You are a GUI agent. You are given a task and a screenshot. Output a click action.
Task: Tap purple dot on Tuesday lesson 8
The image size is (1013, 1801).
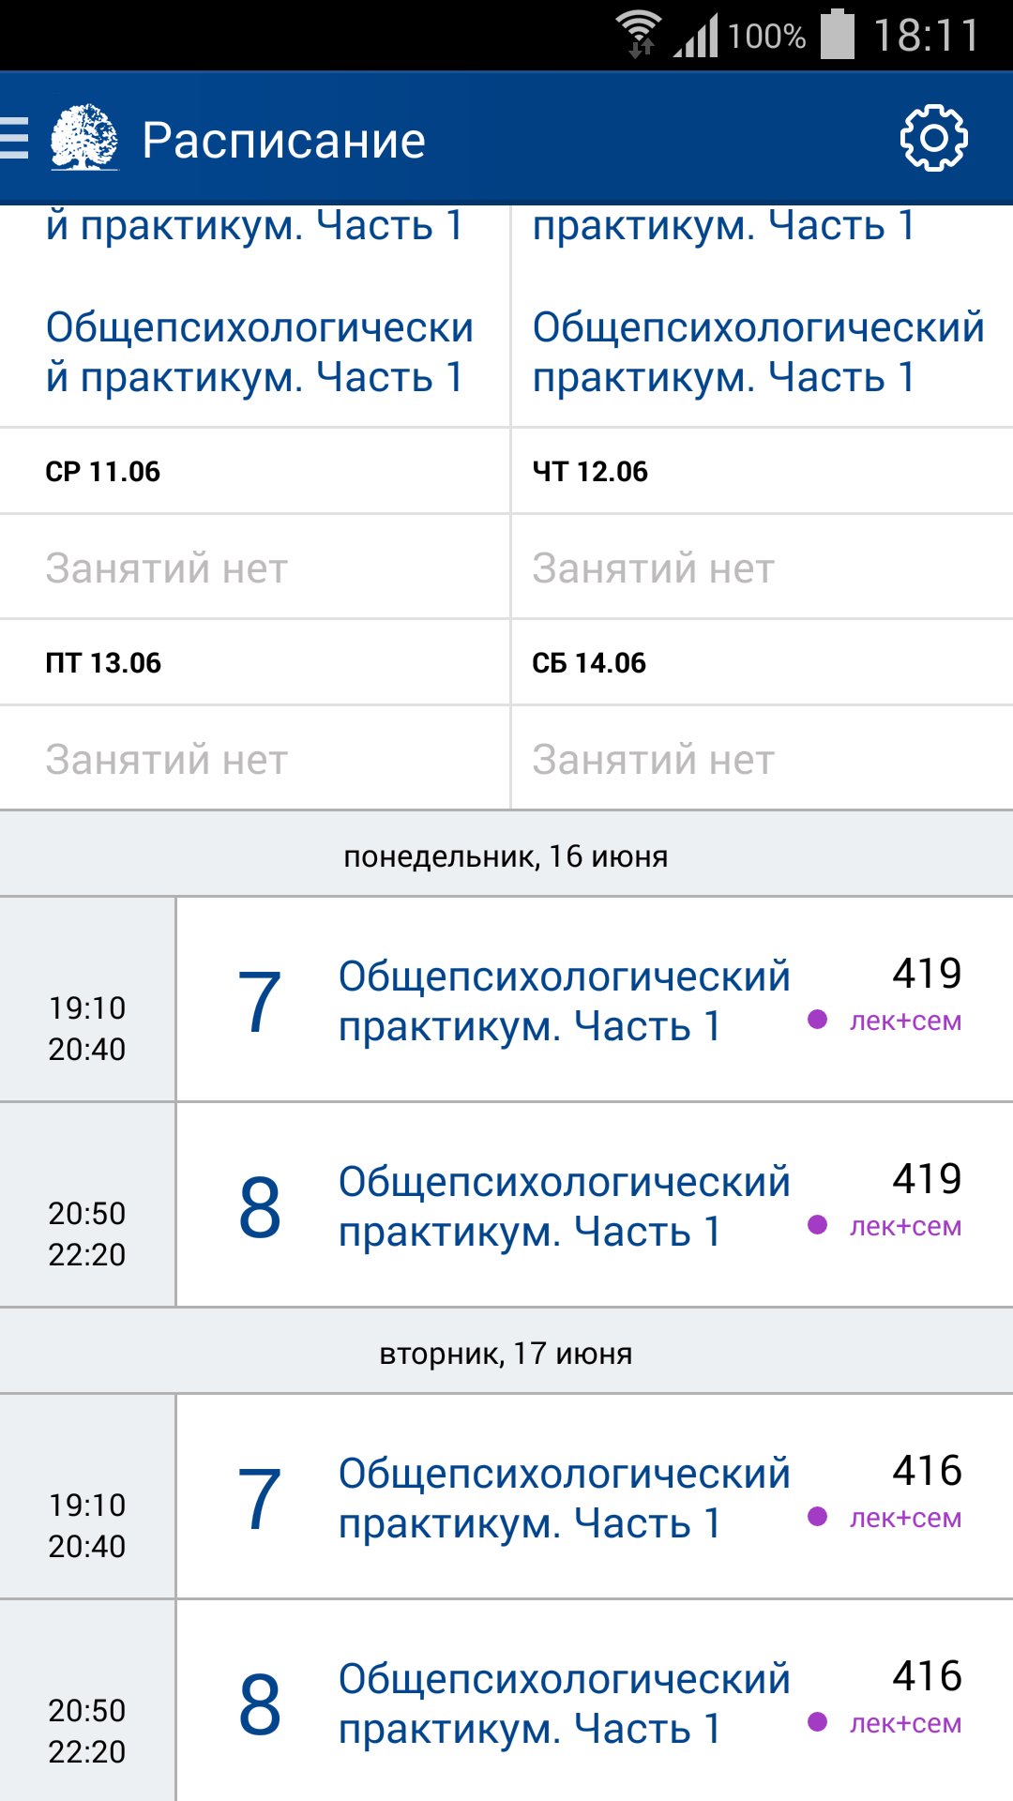coord(817,1722)
